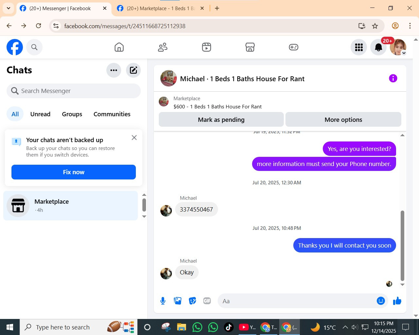Send a thumbs-up like
Screen dimensions: 419x335
[397, 301]
